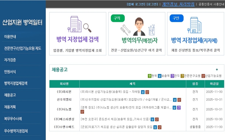Viewport: 225px width, 140px height.
Task: Open 병역 지정업체 검색 card title
Action: coord(78,39)
